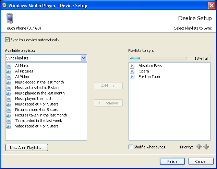Click icon next to TV recorded in the last week
This screenshot has height=169, width=217.
point(9,121)
